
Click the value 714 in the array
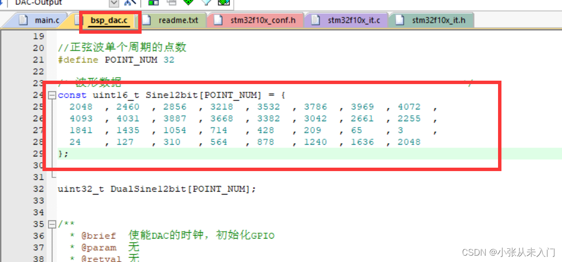coord(219,131)
